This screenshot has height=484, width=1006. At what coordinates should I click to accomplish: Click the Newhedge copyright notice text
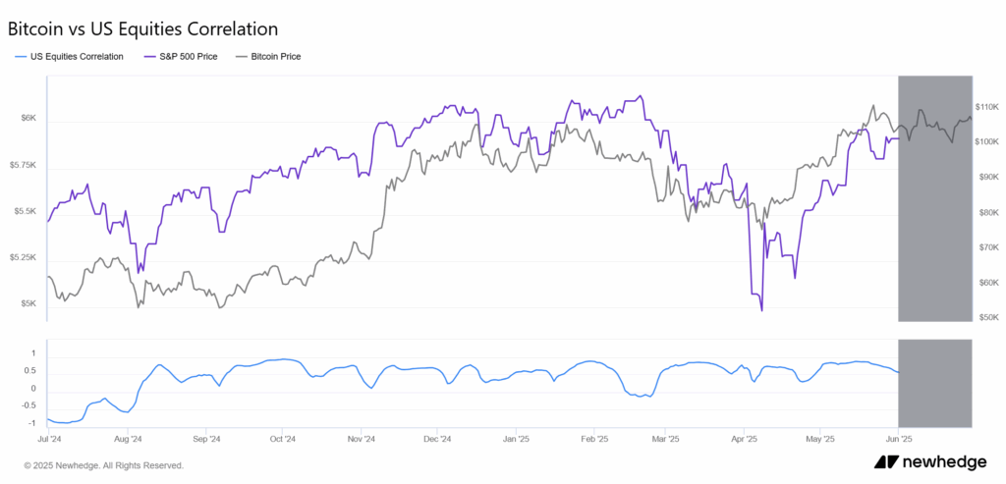point(103,465)
